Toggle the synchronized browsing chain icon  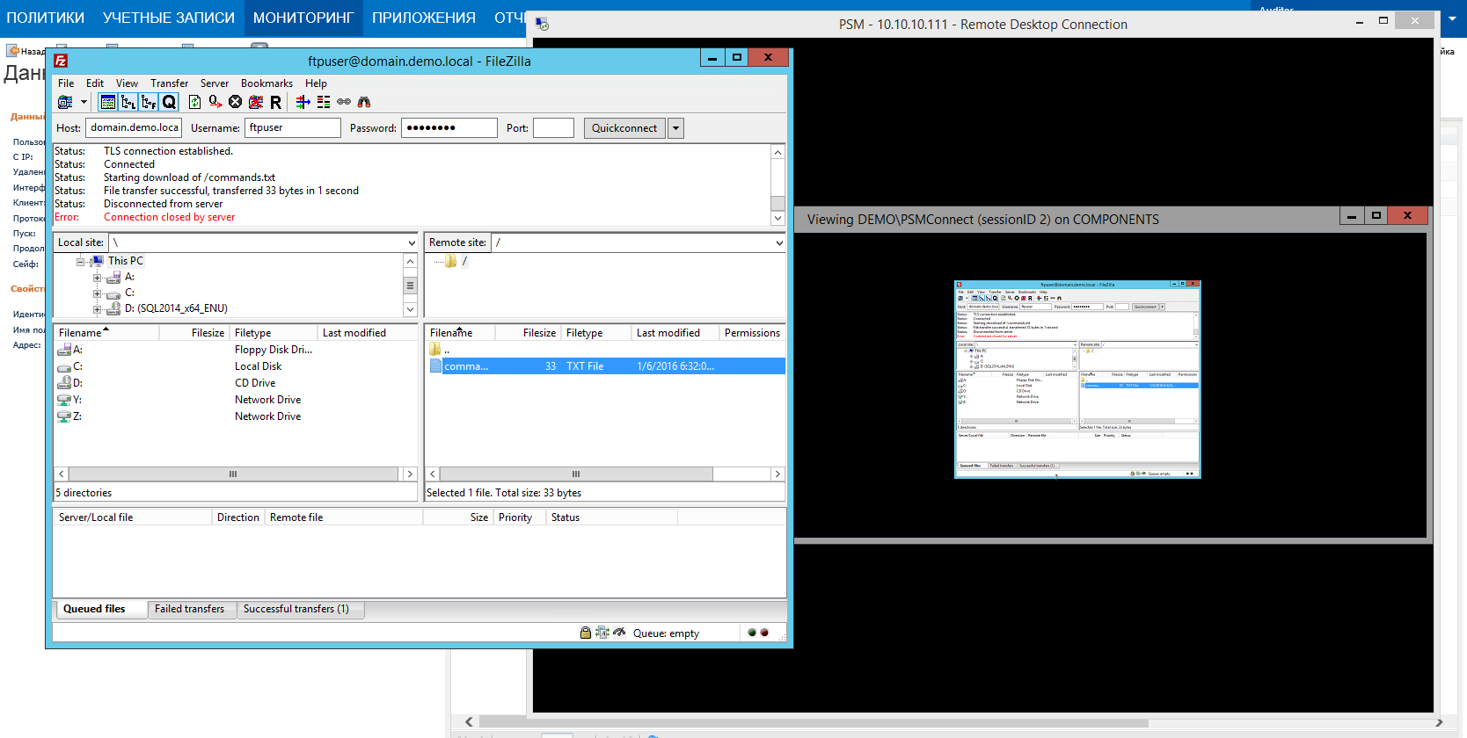coord(344,102)
